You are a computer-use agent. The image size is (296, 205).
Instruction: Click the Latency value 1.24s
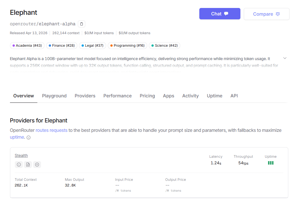(x=216, y=163)
